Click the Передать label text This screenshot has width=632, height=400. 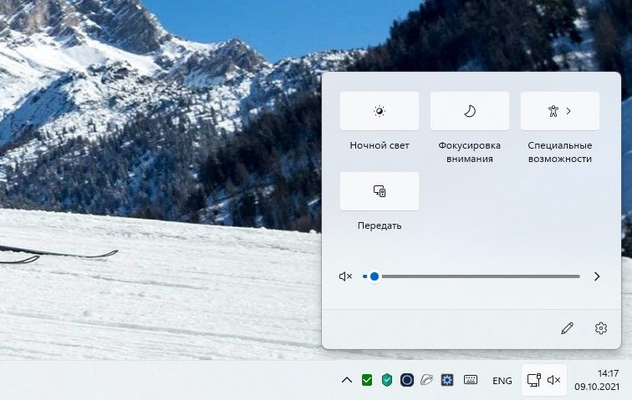pos(380,225)
